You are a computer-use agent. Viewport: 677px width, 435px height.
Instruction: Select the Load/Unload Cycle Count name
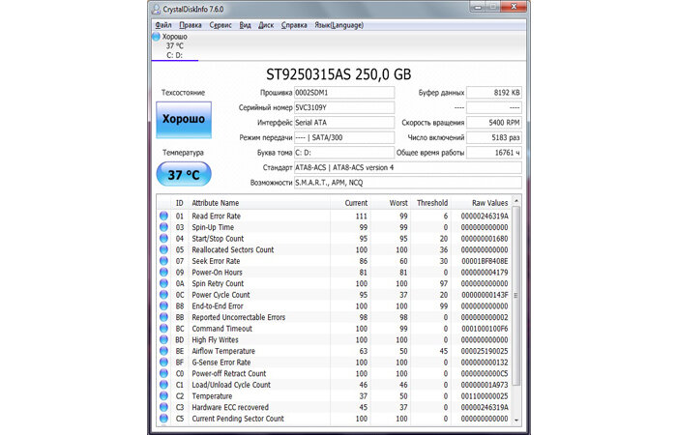(x=231, y=385)
